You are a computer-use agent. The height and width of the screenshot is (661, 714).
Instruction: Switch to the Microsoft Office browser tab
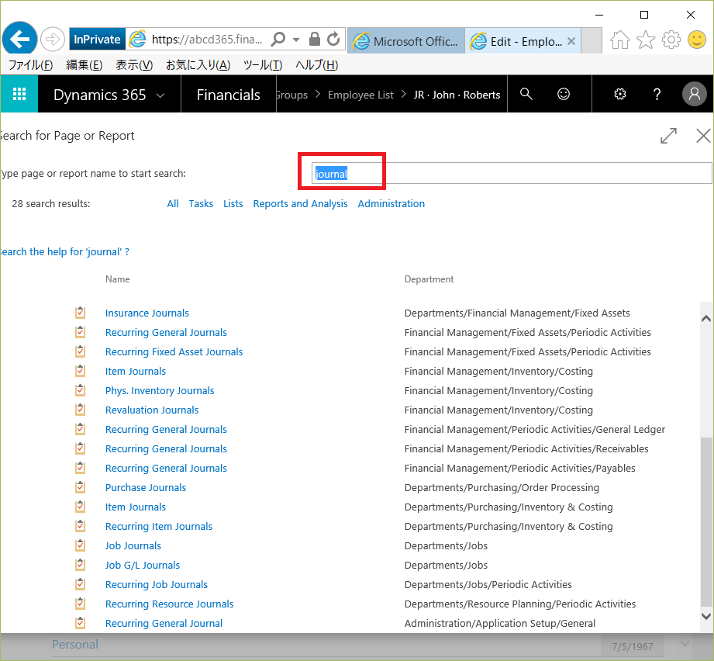click(x=406, y=41)
